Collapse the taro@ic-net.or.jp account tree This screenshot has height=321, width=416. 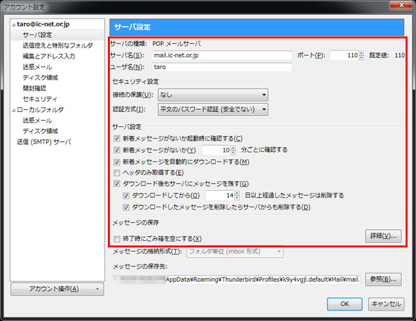pos(14,24)
